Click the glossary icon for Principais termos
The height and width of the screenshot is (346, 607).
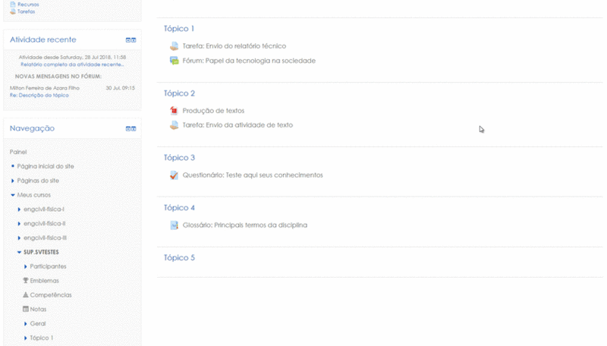pyautogui.click(x=175, y=225)
